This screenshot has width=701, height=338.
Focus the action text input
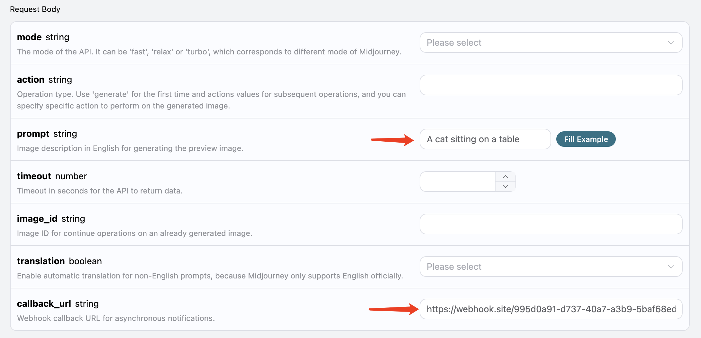[551, 85]
